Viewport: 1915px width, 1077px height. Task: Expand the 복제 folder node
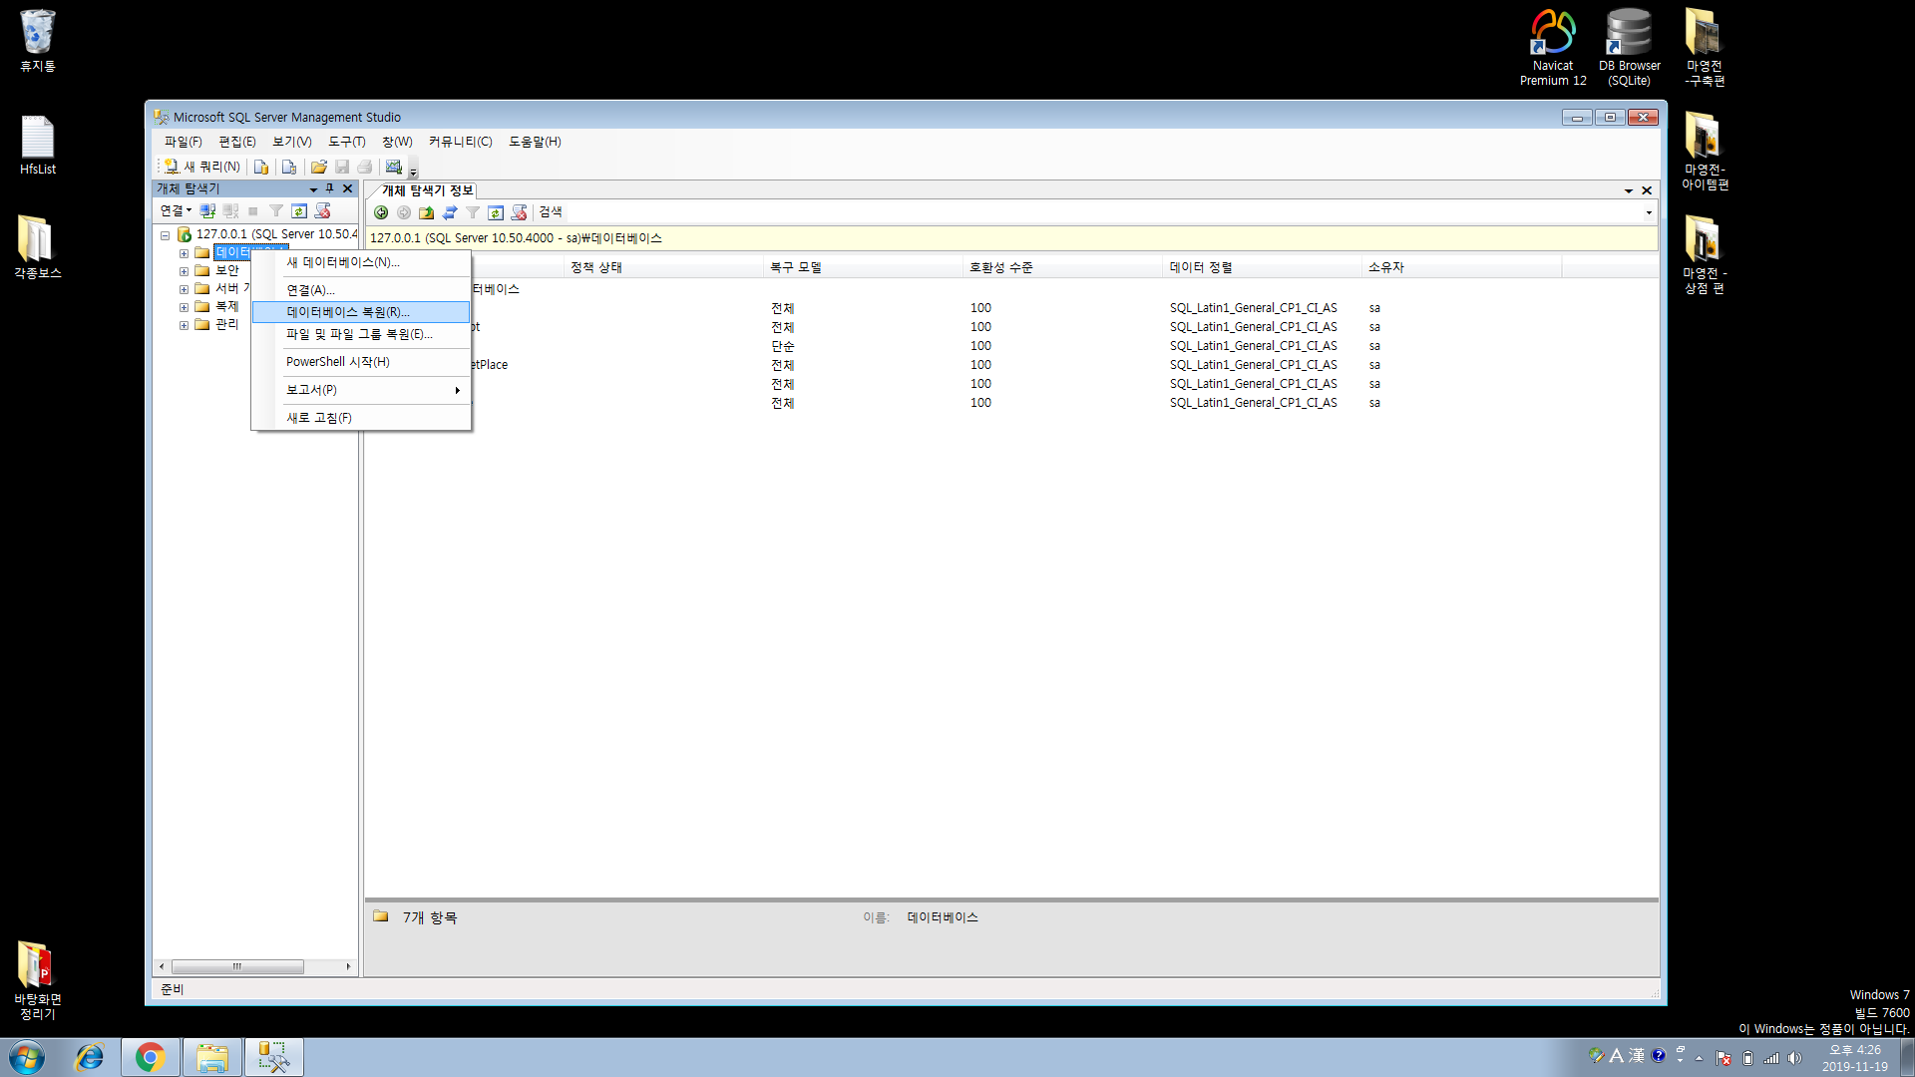[x=184, y=307]
